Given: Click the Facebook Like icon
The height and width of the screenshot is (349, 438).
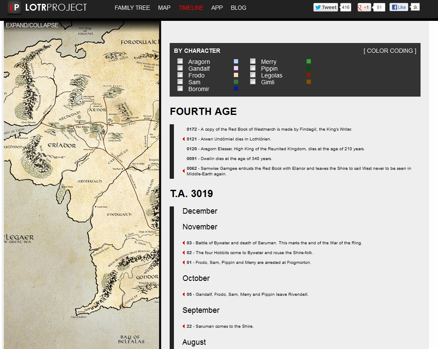Looking at the screenshot, I should click(x=396, y=7).
